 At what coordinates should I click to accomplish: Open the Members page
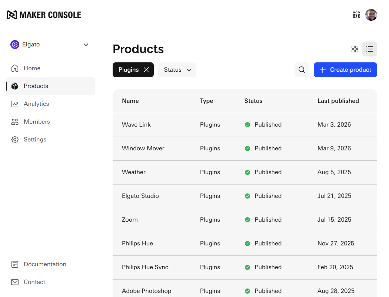pyautogui.click(x=37, y=122)
